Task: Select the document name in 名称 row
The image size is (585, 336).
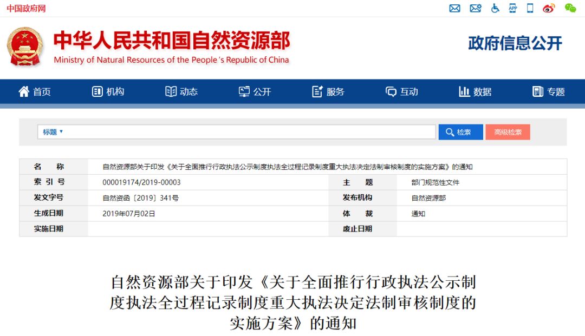Action: (287, 167)
